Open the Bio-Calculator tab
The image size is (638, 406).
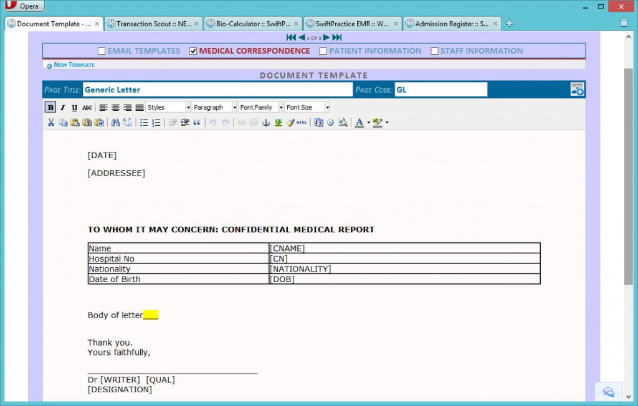tap(249, 22)
